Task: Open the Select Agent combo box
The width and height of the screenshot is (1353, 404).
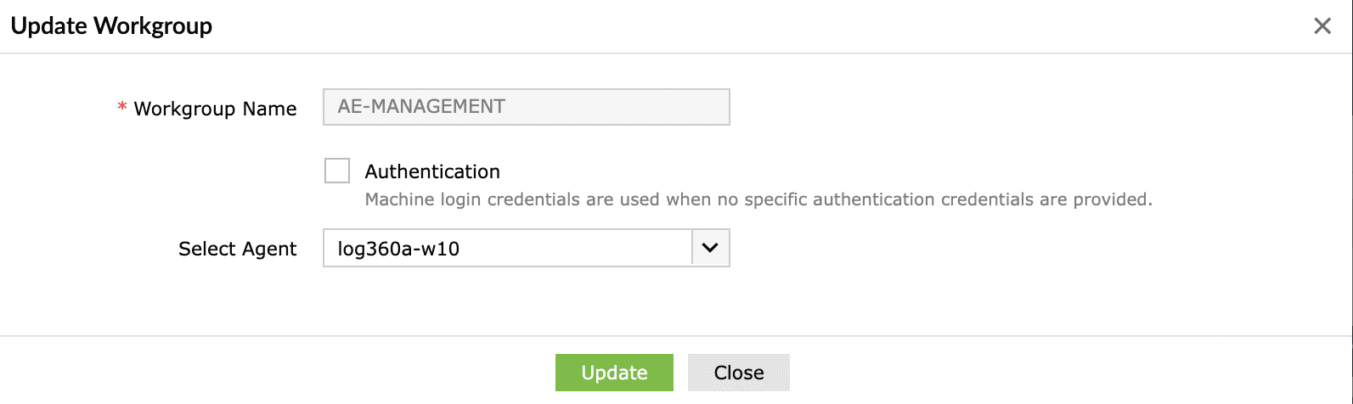Action: [x=508, y=249]
